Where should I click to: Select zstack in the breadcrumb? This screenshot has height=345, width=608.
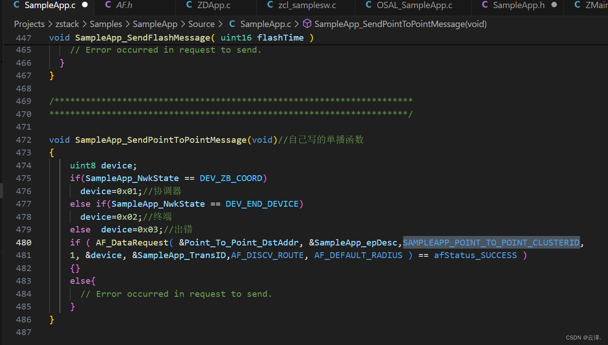pyautogui.click(x=67, y=24)
